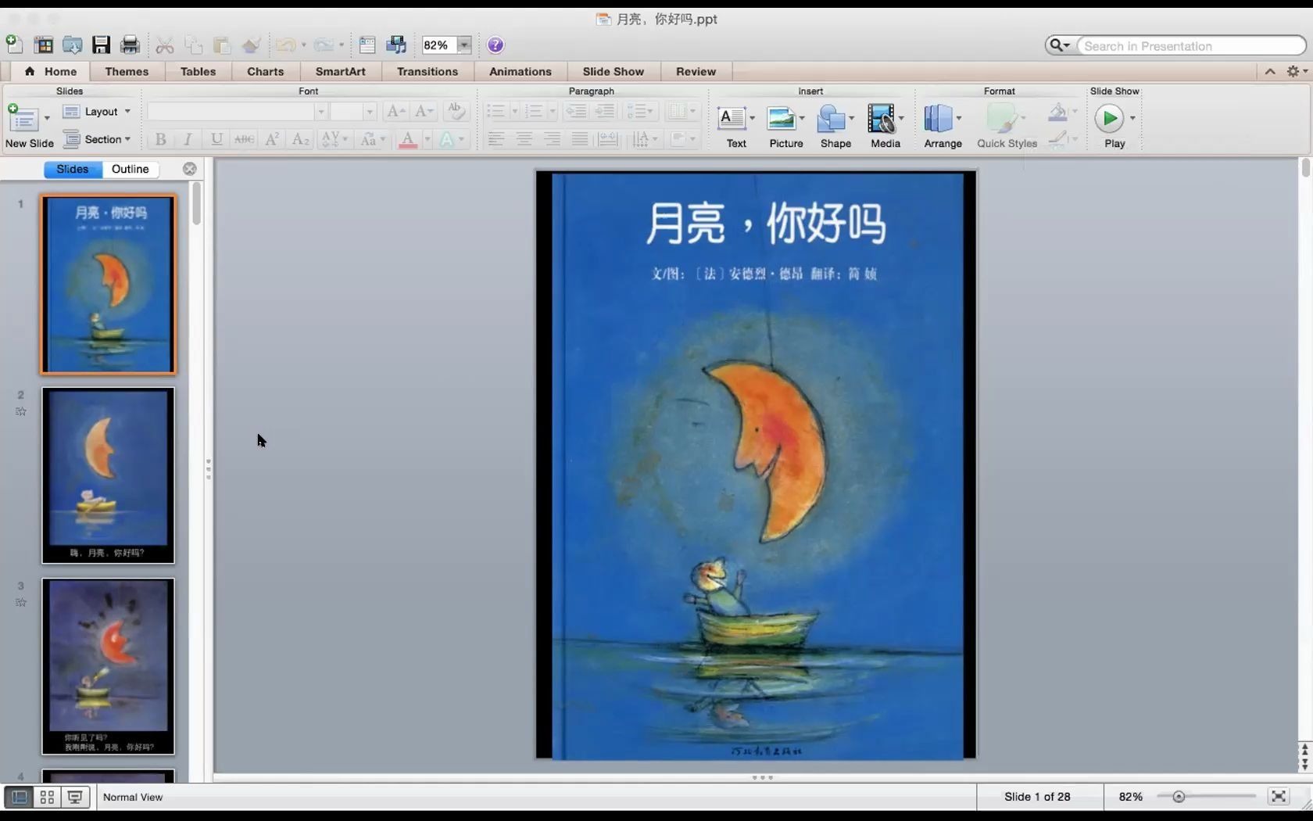
Task: Click the Charts ribbon tab
Action: coord(266,71)
